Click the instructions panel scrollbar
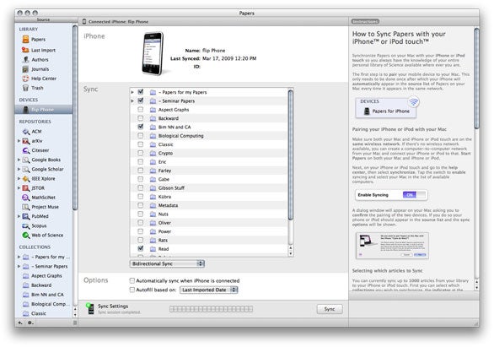The image size is (494, 347). [x=476, y=79]
